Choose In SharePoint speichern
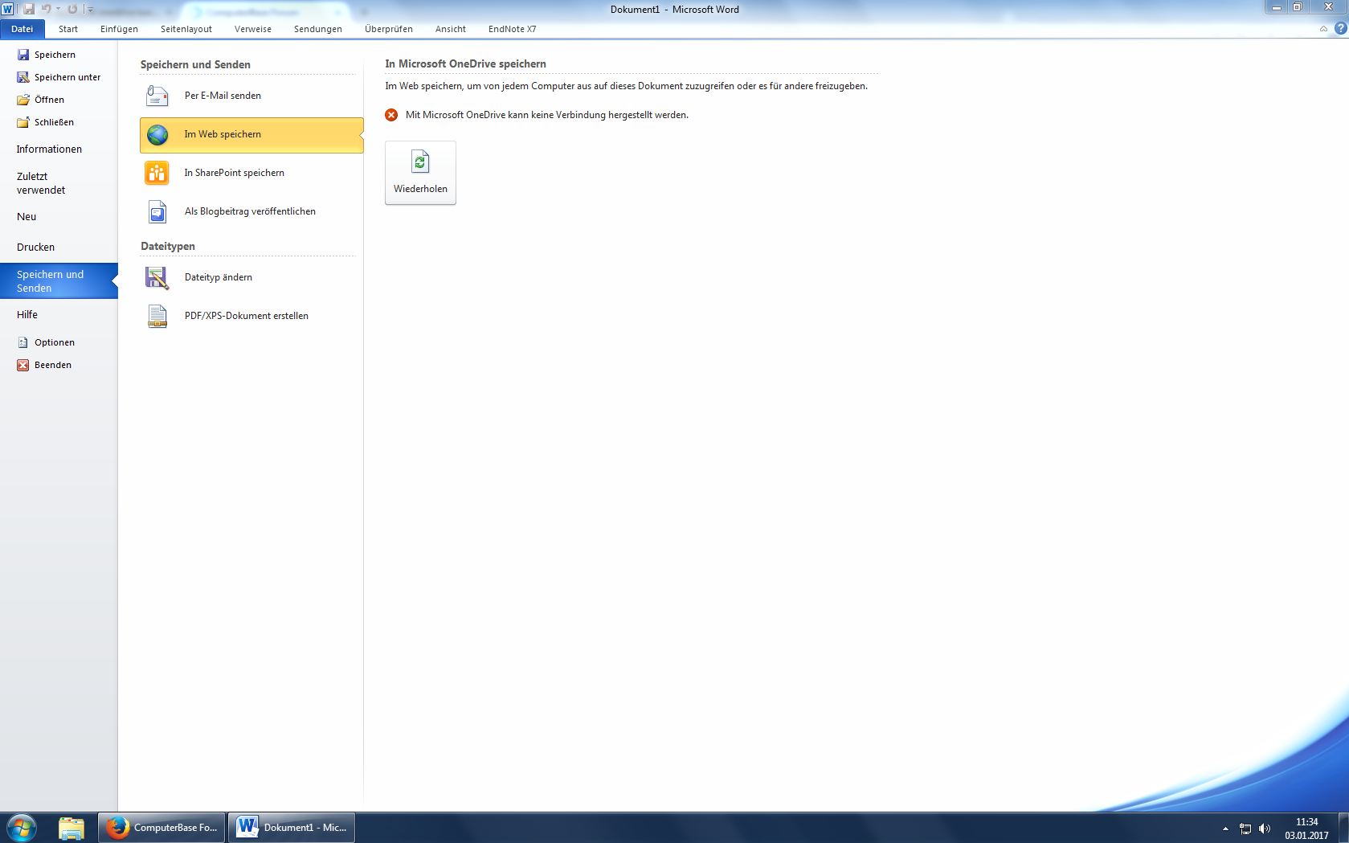Image resolution: width=1349 pixels, height=843 pixels. click(251, 173)
